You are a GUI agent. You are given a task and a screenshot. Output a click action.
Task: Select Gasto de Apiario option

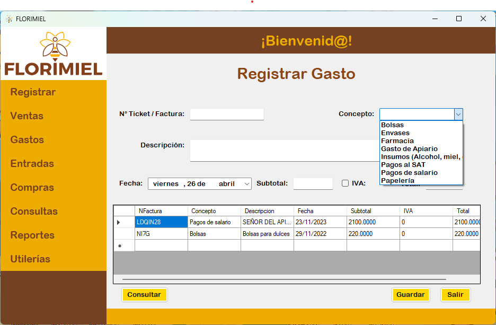tap(409, 149)
